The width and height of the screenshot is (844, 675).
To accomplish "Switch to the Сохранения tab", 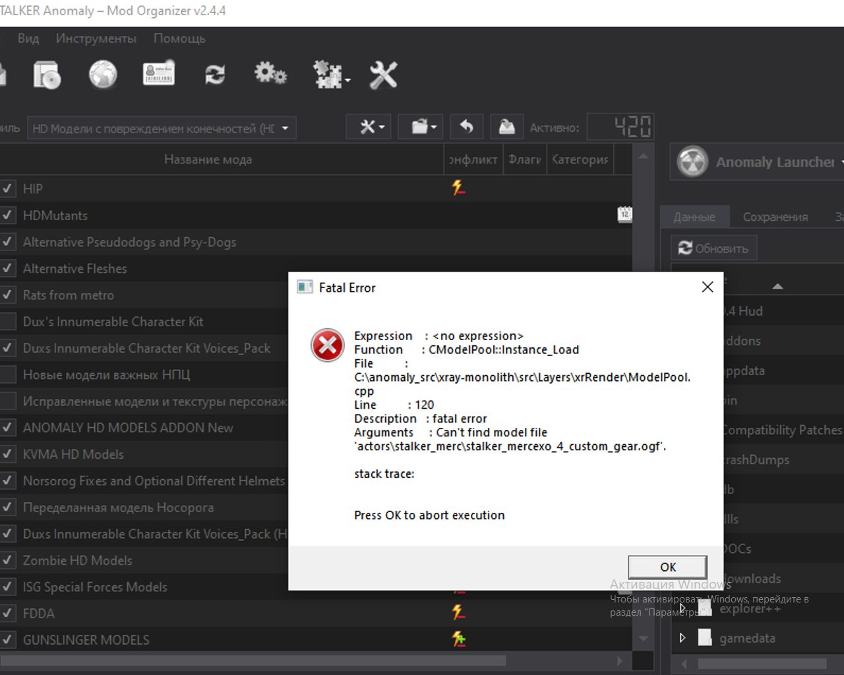I will (x=775, y=217).
